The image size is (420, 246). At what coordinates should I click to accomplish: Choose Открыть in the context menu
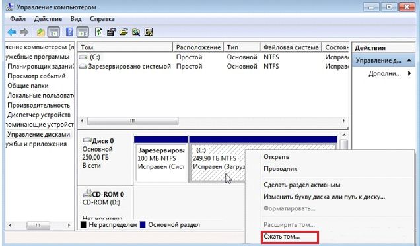276,157
